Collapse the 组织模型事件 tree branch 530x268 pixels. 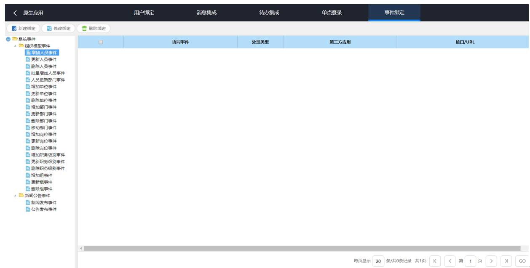click(15, 46)
